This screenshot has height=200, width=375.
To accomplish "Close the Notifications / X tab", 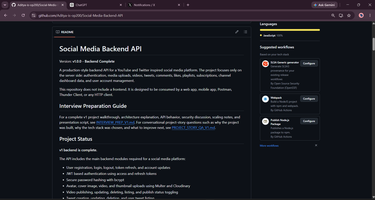I will [x=179, y=5].
